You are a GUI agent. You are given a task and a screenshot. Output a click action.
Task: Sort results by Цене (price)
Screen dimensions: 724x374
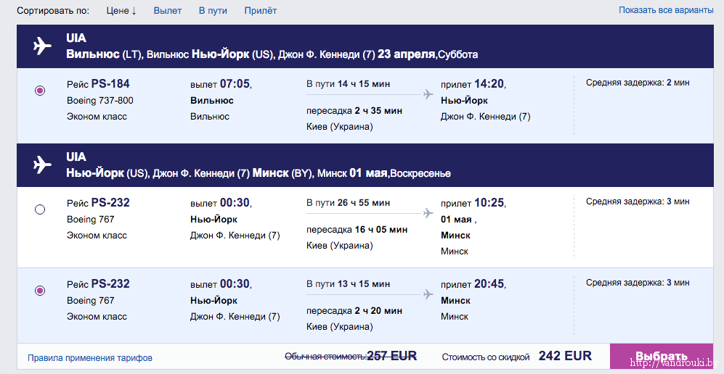[121, 11]
